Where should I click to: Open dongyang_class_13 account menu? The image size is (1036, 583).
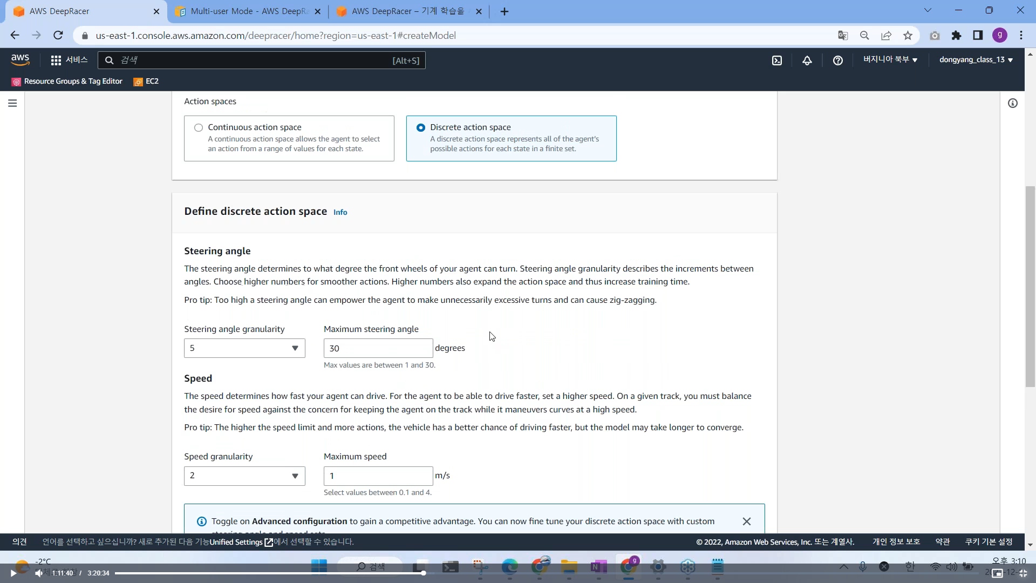(976, 60)
